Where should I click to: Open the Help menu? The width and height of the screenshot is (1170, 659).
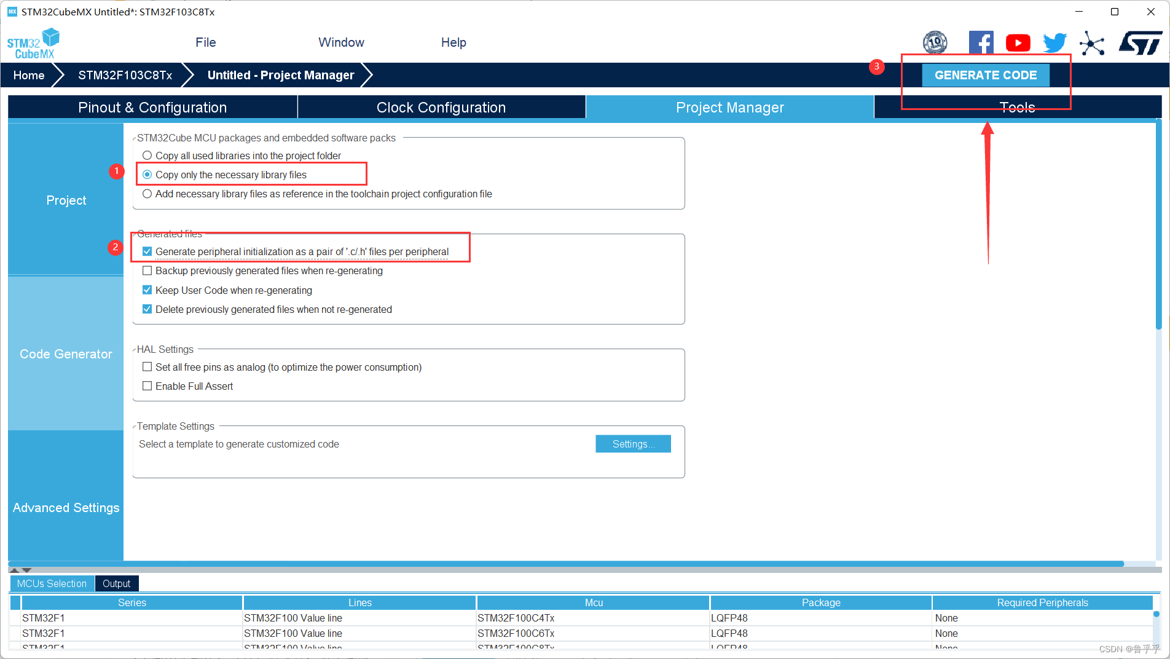tap(453, 42)
